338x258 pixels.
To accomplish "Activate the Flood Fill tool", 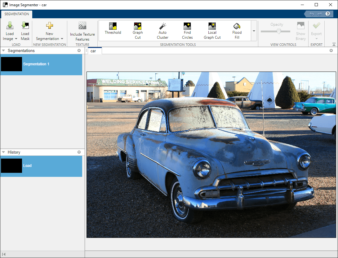I will [237, 30].
